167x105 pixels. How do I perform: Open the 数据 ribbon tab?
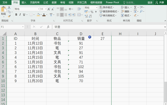54,2
